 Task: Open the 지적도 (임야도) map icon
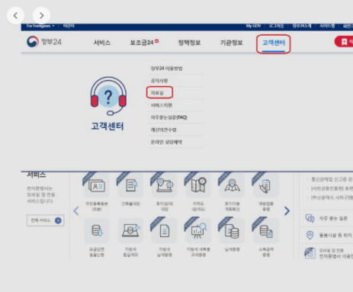(198, 186)
